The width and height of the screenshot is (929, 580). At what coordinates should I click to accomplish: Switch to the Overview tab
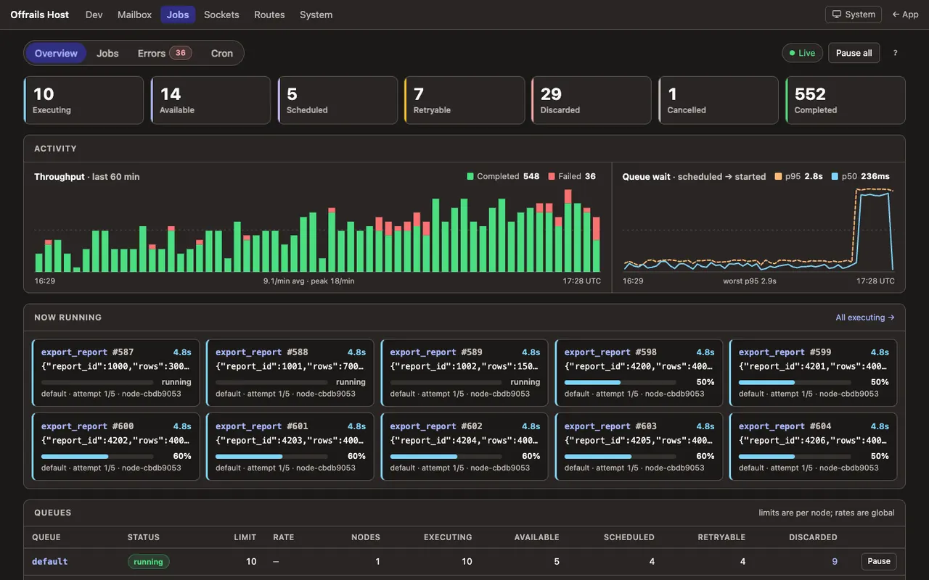[56, 53]
